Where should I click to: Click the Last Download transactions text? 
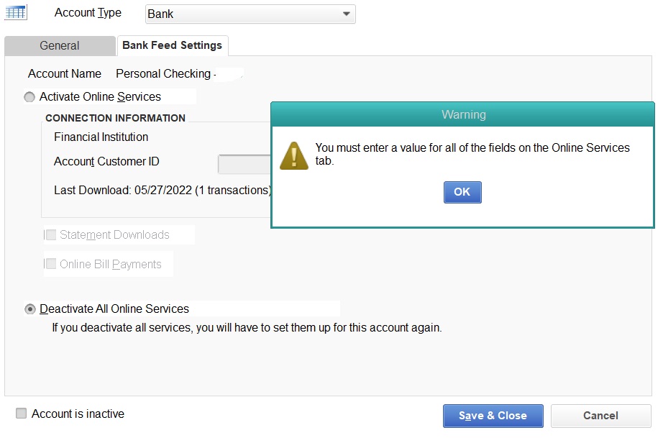point(162,191)
